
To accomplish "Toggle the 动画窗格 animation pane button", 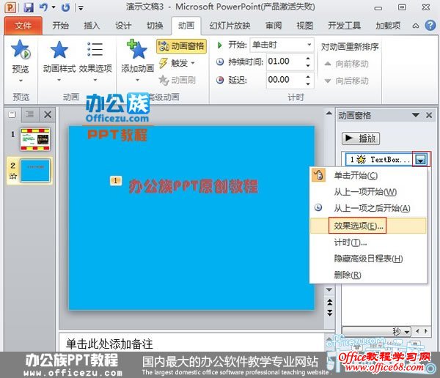I will click(181, 46).
